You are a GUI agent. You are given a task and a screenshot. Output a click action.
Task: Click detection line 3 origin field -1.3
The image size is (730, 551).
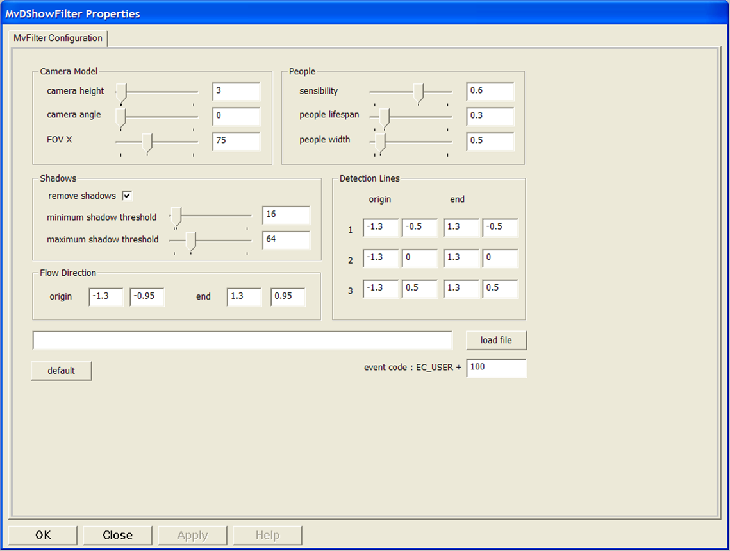pyautogui.click(x=381, y=289)
